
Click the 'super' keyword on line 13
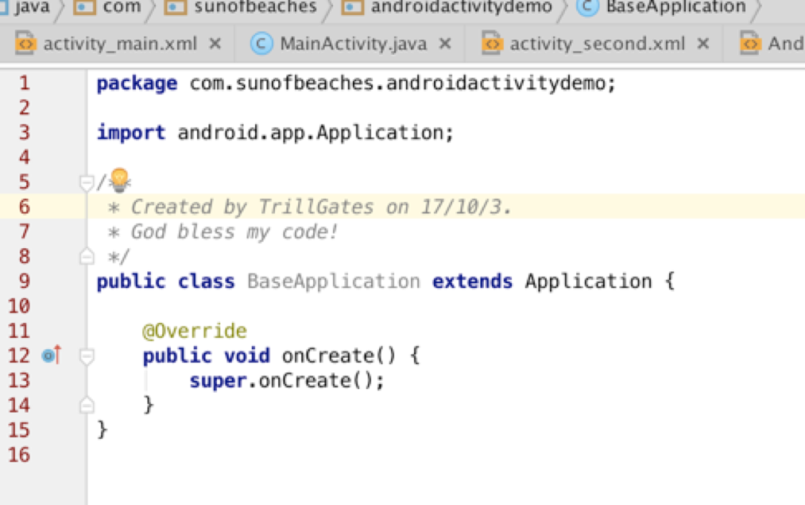[x=218, y=381]
